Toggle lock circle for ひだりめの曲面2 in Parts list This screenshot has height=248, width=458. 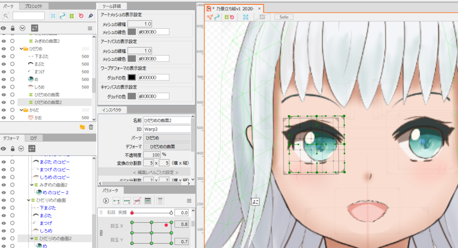[12, 102]
